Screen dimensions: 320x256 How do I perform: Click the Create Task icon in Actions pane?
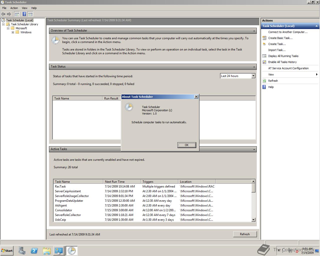(x=264, y=44)
